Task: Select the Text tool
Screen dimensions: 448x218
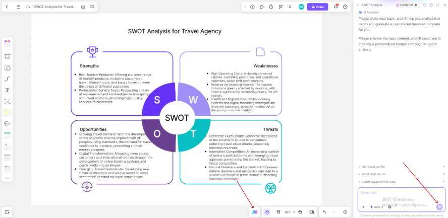Action: coord(7,90)
